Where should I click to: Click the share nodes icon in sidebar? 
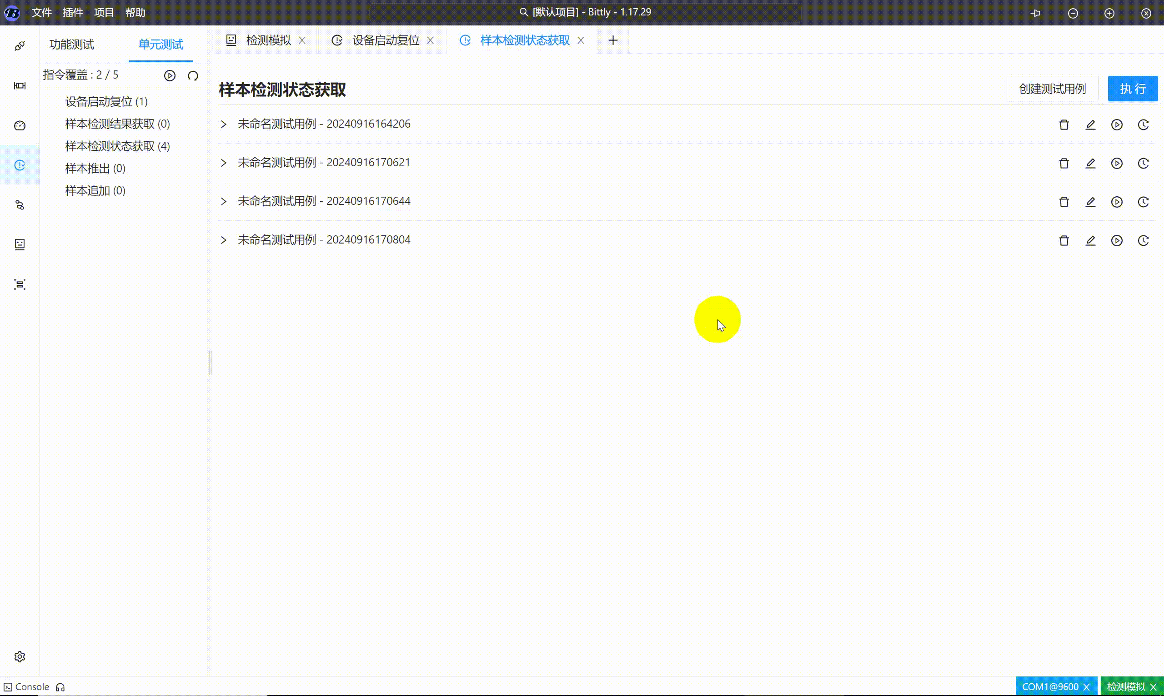click(20, 205)
